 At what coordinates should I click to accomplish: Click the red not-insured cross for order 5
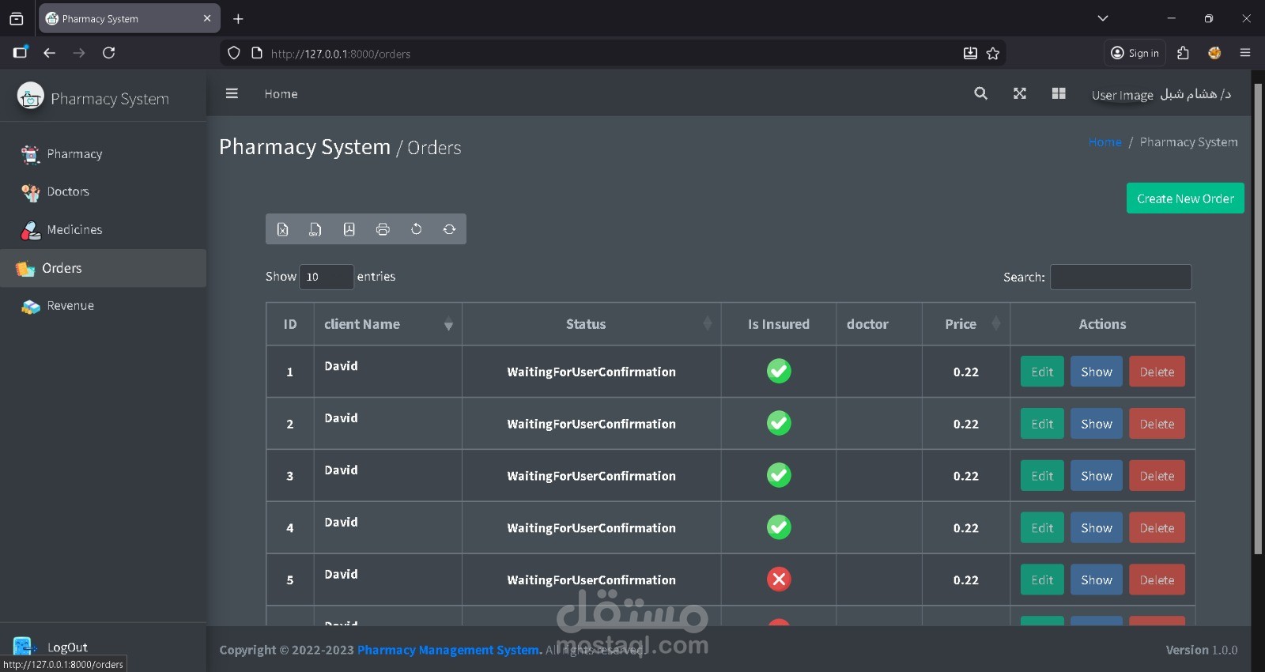tap(779, 580)
